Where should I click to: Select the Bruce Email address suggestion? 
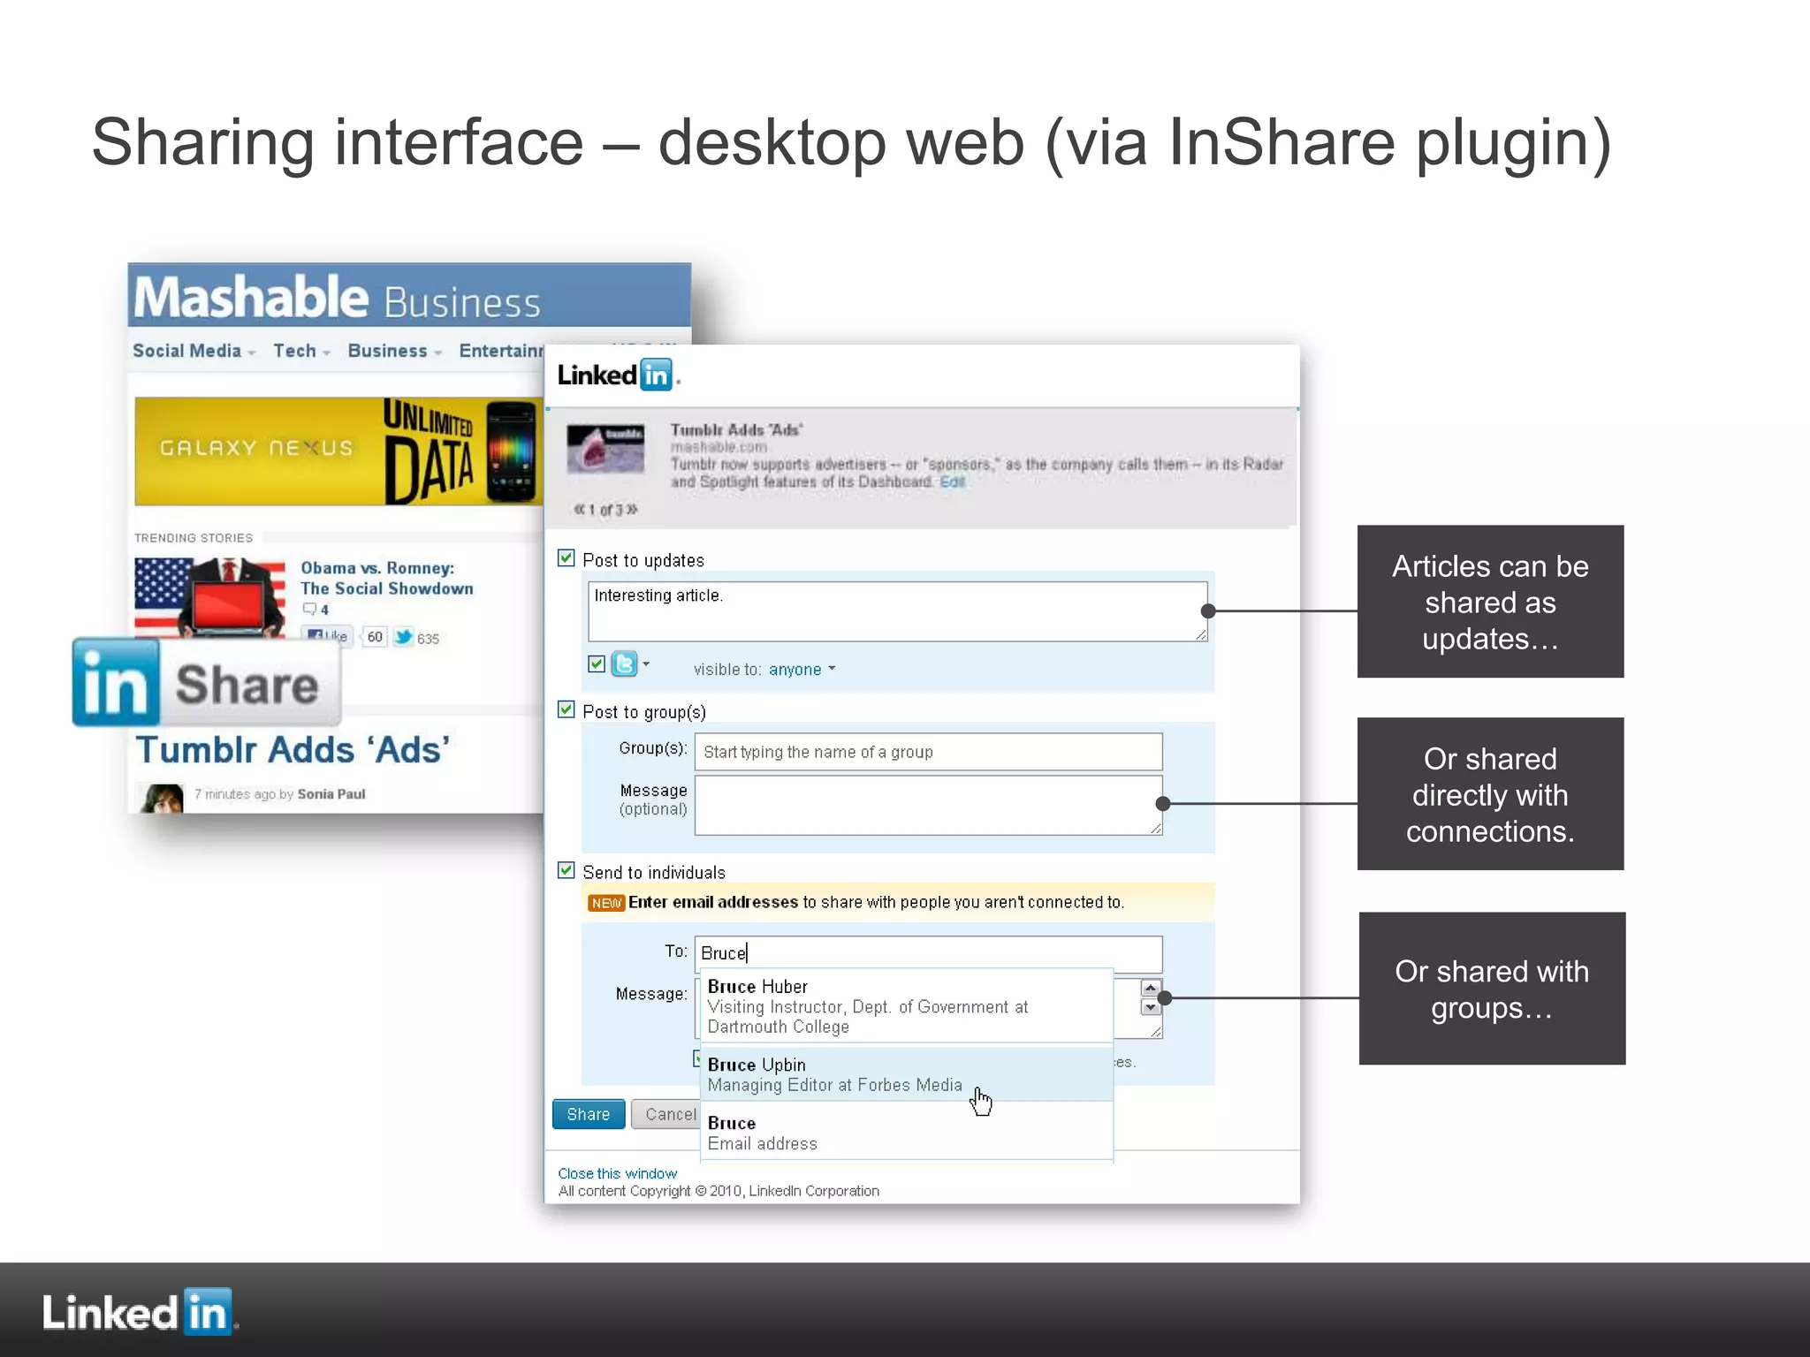[x=907, y=1133]
